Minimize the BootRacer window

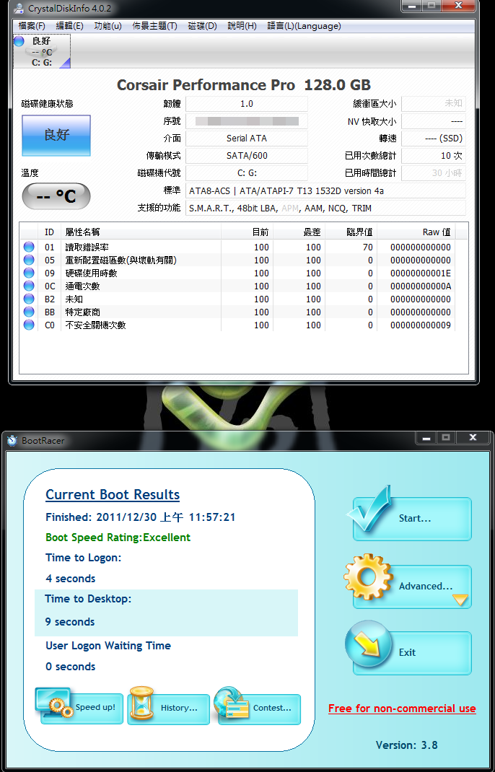point(426,437)
